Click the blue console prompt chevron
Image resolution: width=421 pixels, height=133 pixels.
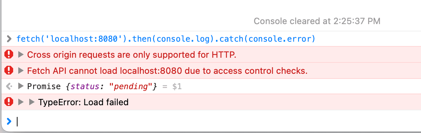[x=9, y=121]
